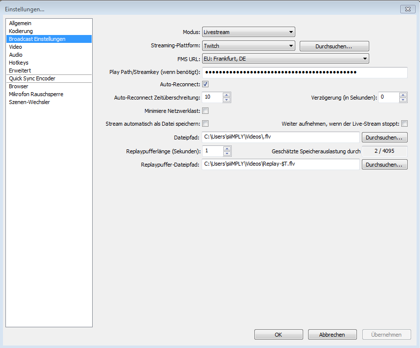Expand the FMS URL server dropdown

tap(285, 59)
